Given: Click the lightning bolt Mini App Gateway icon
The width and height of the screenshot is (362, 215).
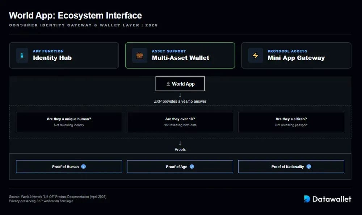Looking at the screenshot, I should (x=255, y=55).
